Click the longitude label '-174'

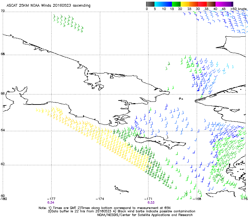[x=100, y=199]
